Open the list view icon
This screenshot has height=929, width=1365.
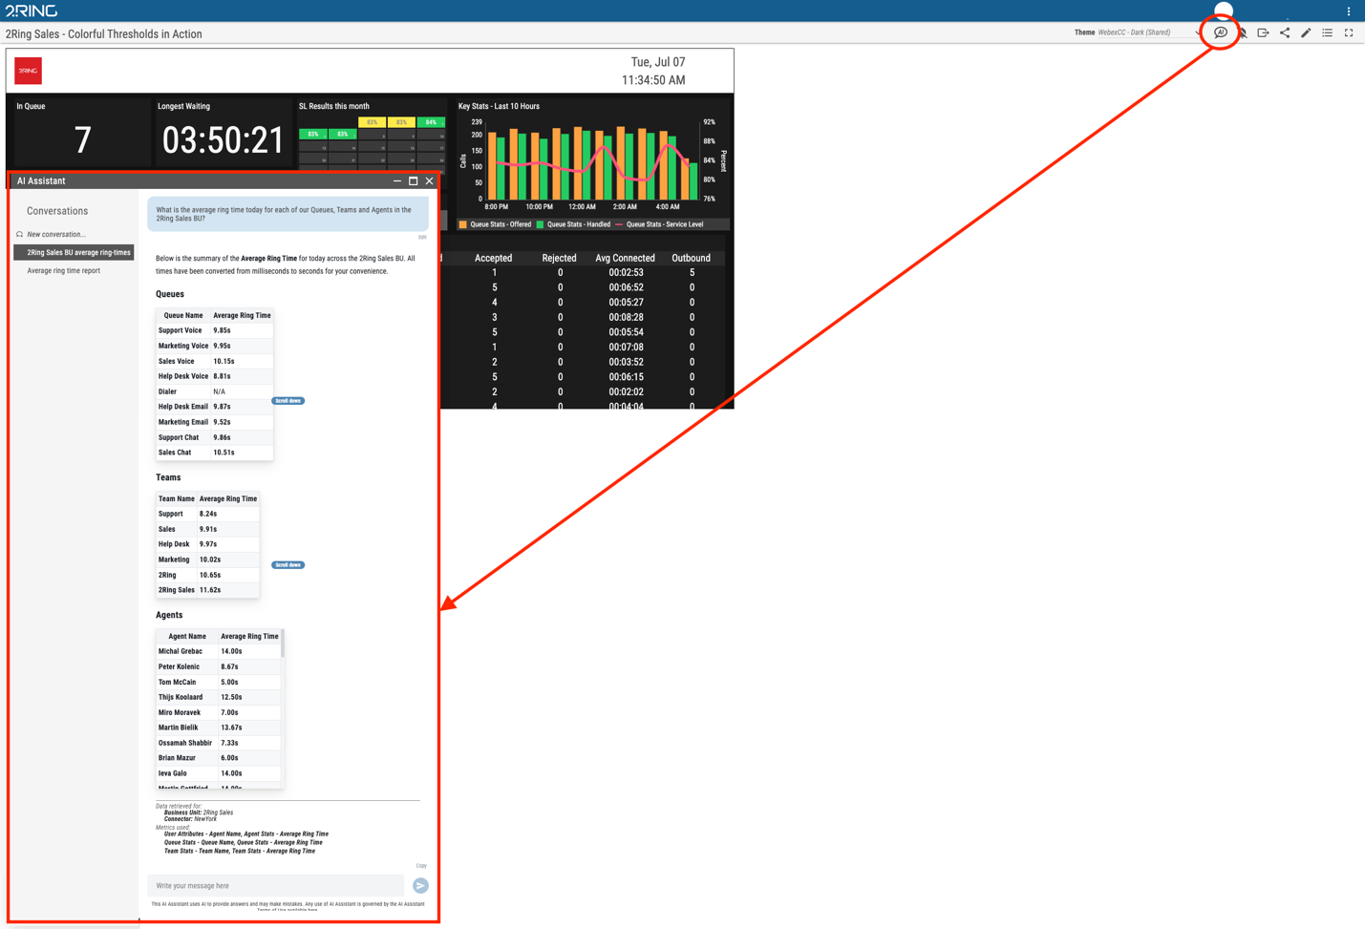point(1328,33)
